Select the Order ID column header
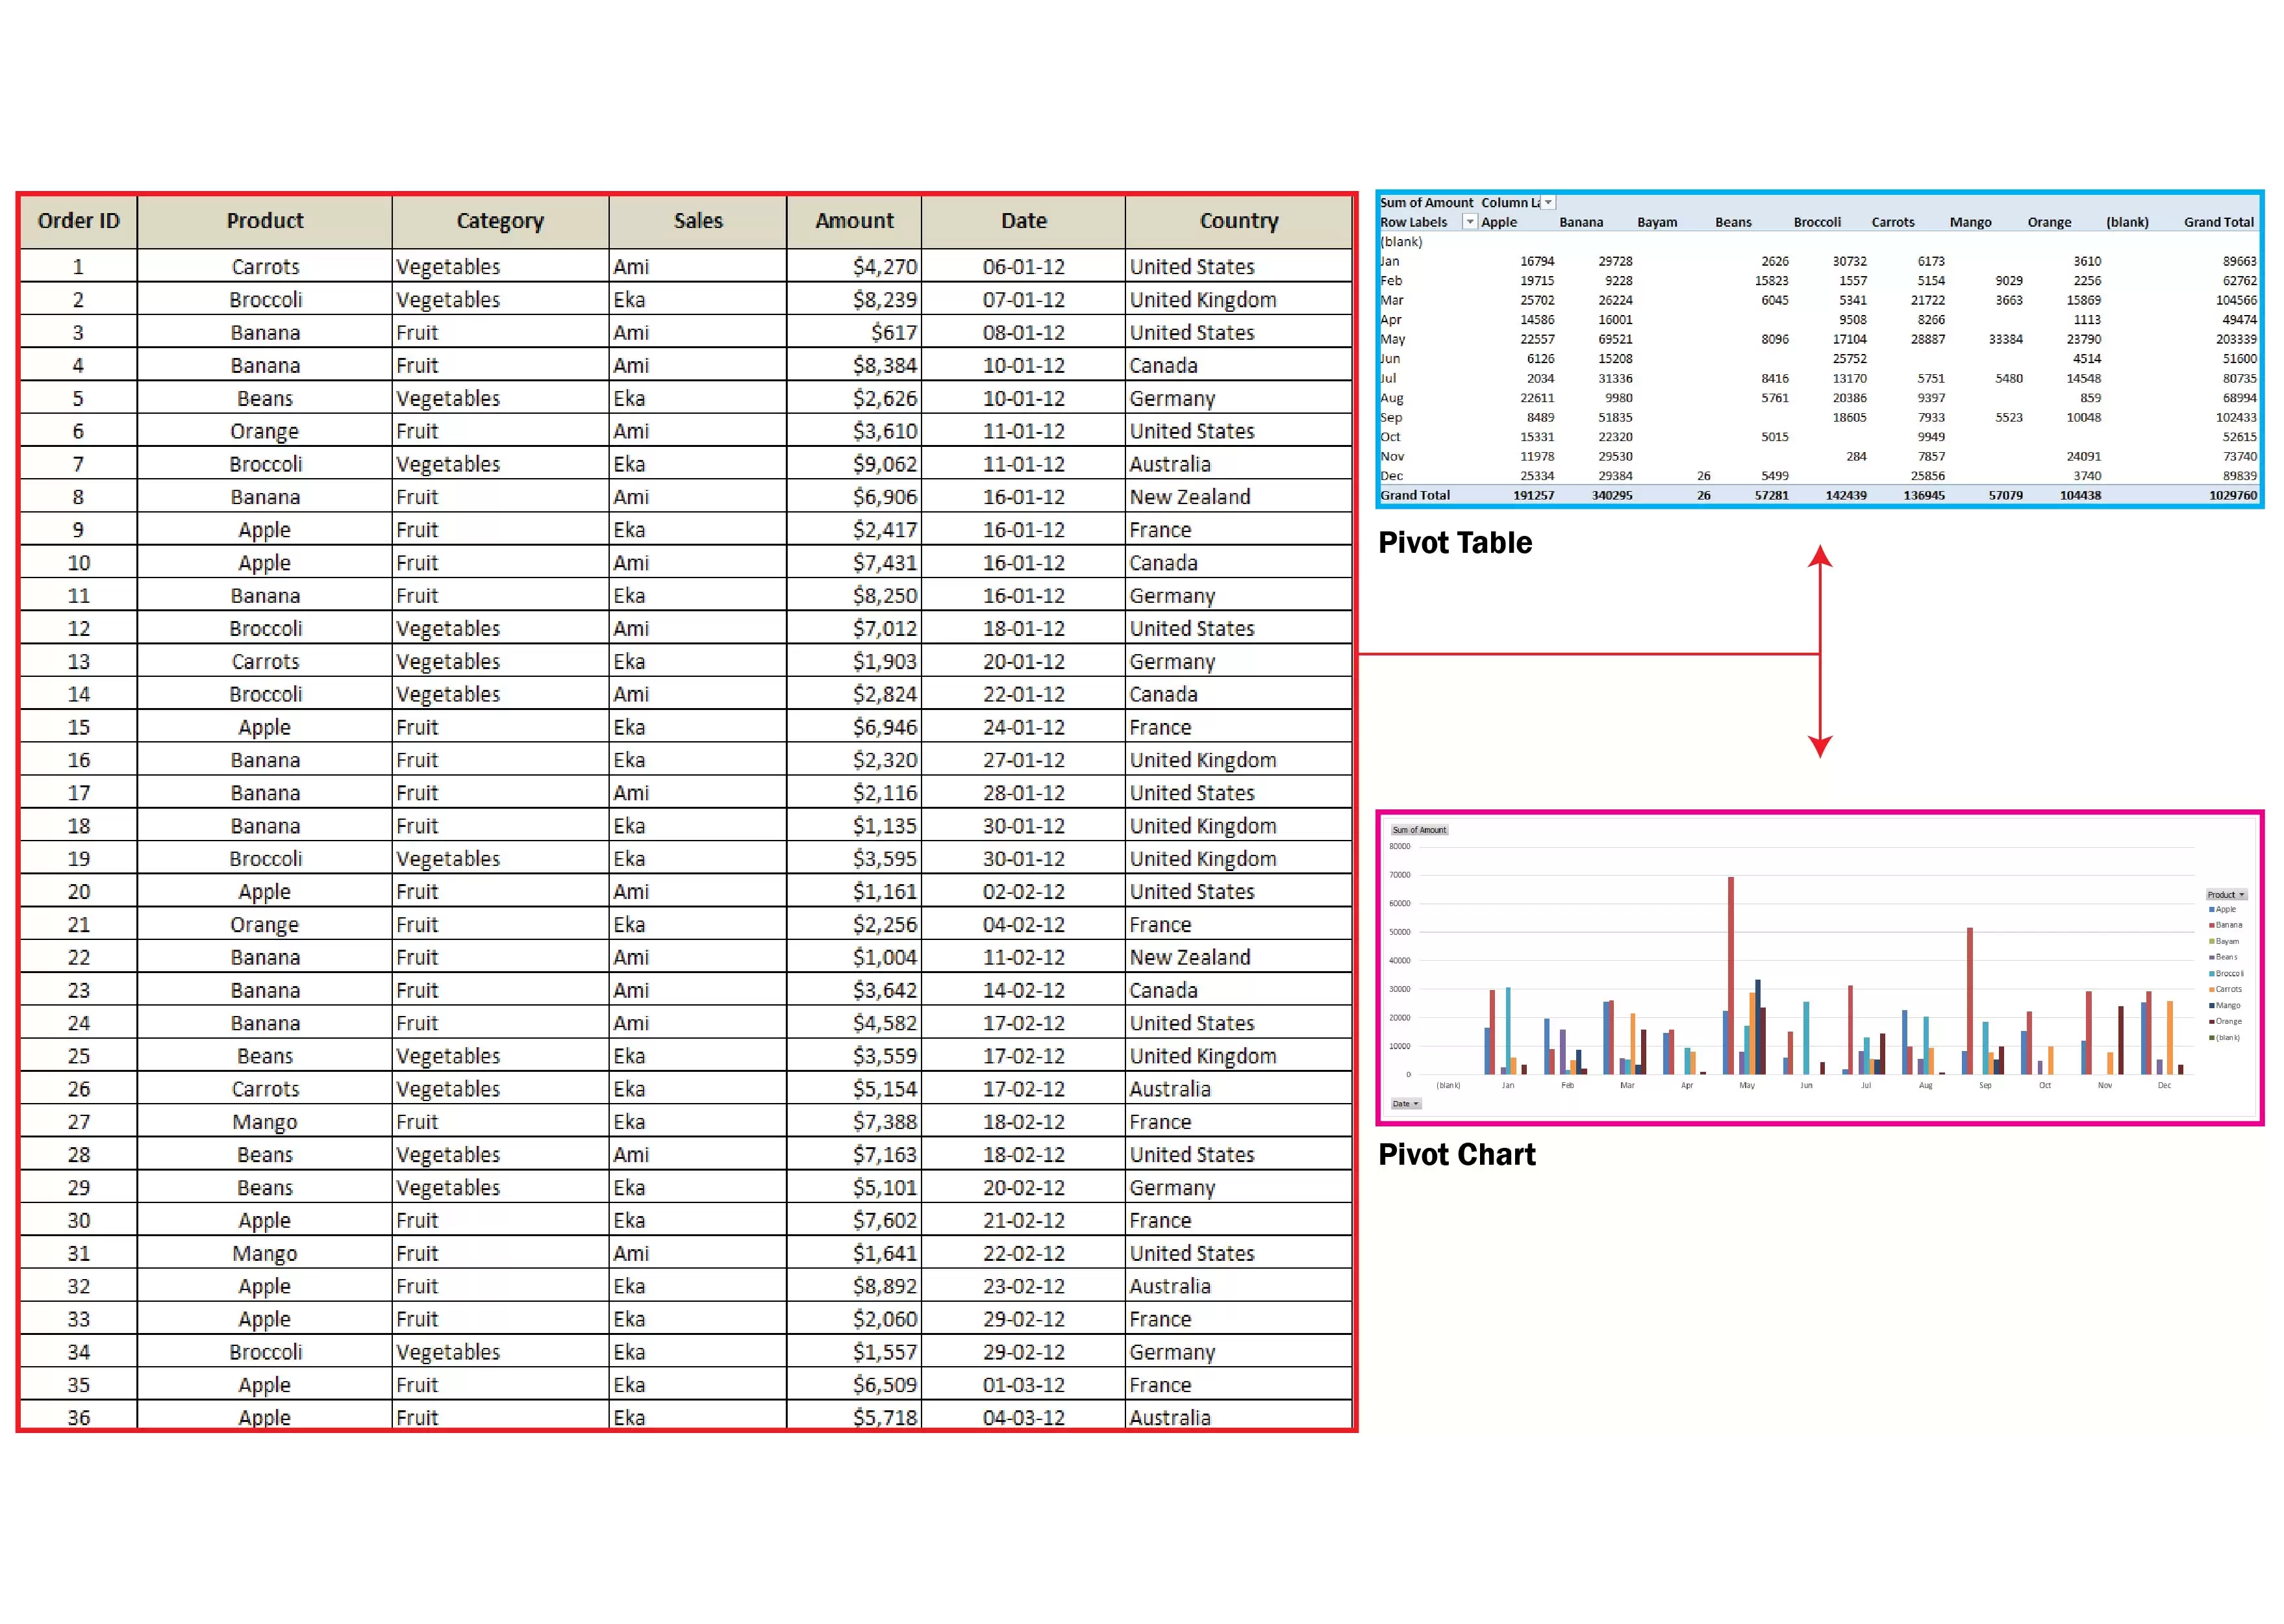 (x=78, y=221)
